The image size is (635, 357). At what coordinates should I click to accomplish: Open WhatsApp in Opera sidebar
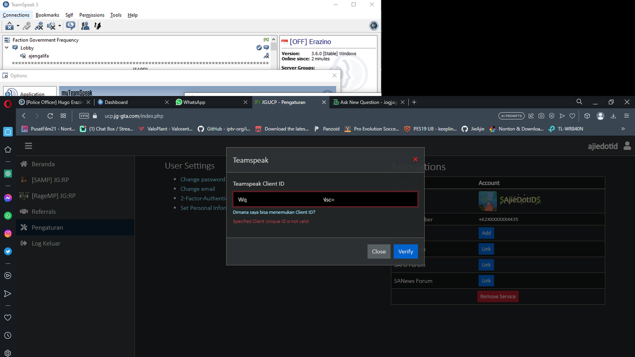(8, 216)
